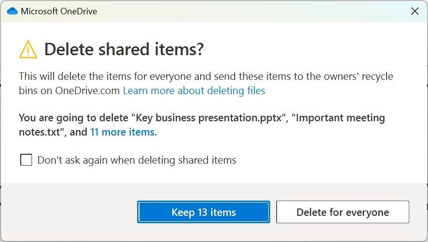Show the "11 more items." list link
The width and height of the screenshot is (428, 242).
click(123, 132)
